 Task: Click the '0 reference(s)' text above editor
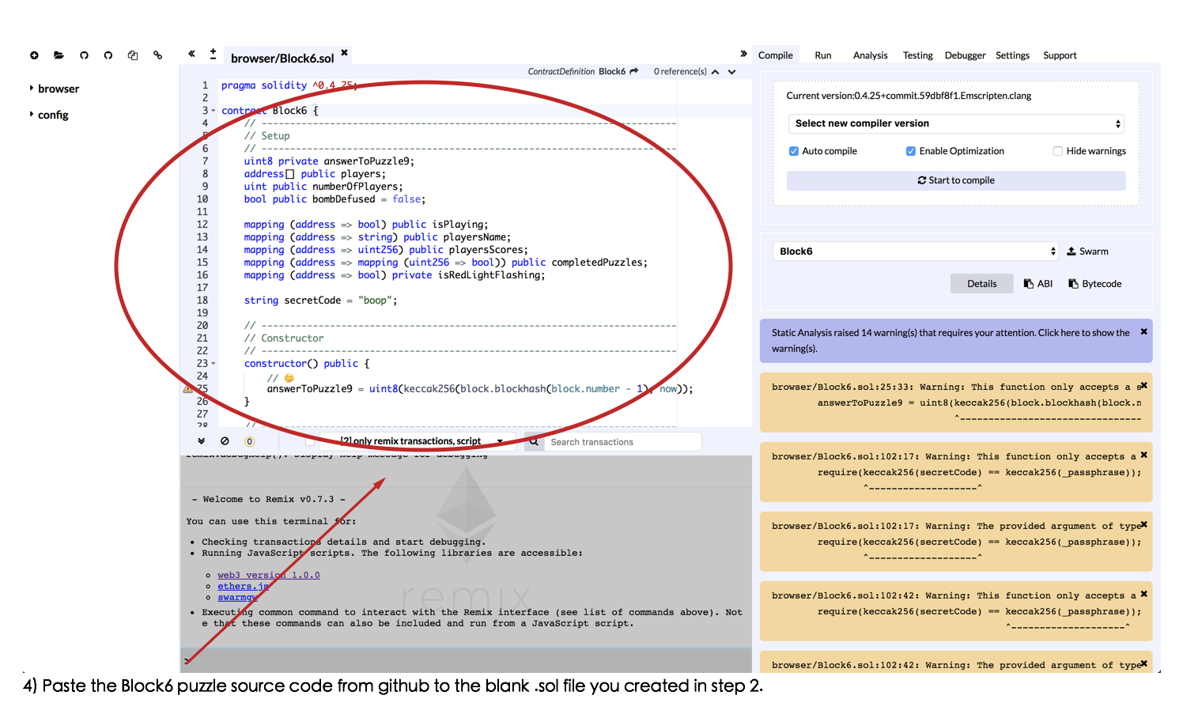[680, 71]
